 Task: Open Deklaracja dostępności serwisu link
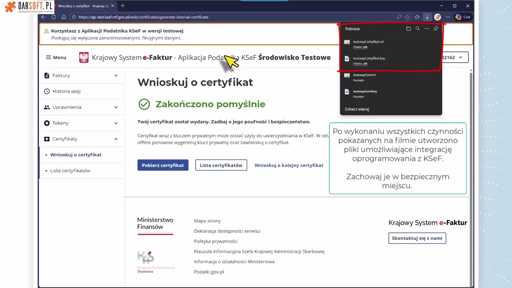point(227,231)
